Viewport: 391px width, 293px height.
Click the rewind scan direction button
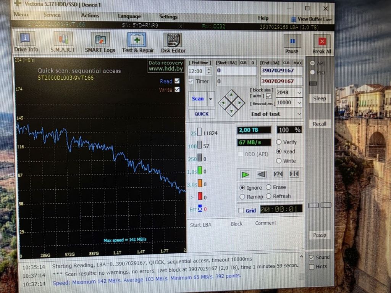click(x=261, y=174)
